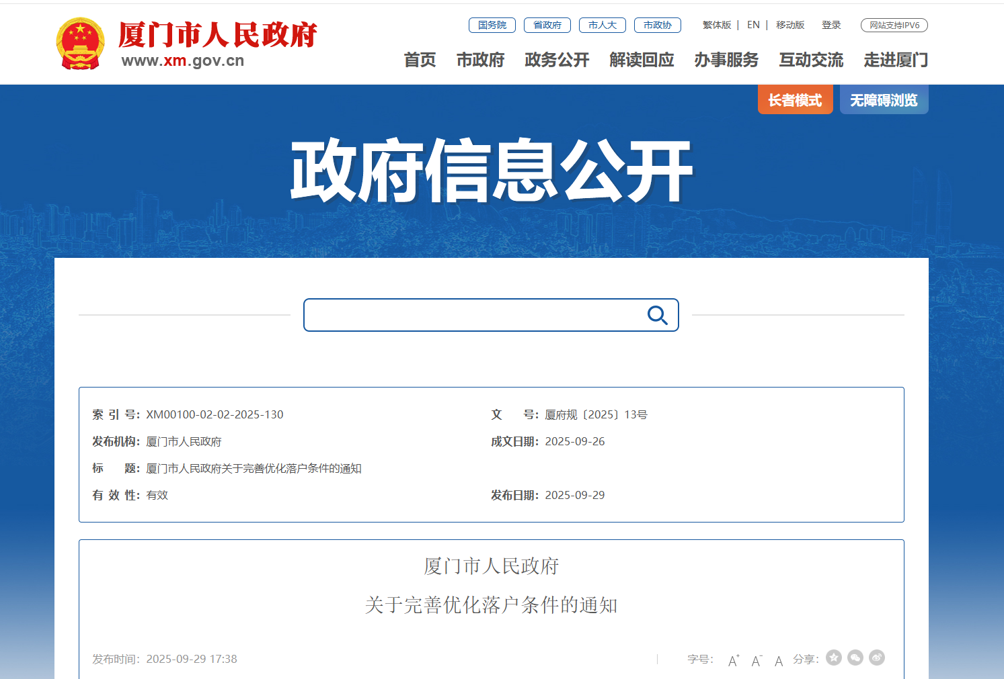Click the 登录 login link
1004x679 pixels.
click(x=831, y=25)
